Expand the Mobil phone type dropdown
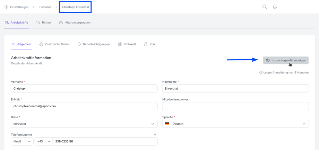This screenshot has height=150, width=319. pyautogui.click(x=22, y=141)
